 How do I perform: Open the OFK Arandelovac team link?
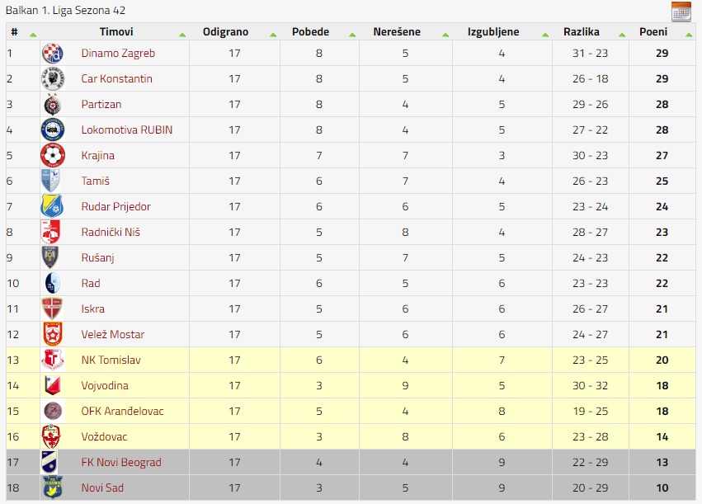click(x=123, y=412)
